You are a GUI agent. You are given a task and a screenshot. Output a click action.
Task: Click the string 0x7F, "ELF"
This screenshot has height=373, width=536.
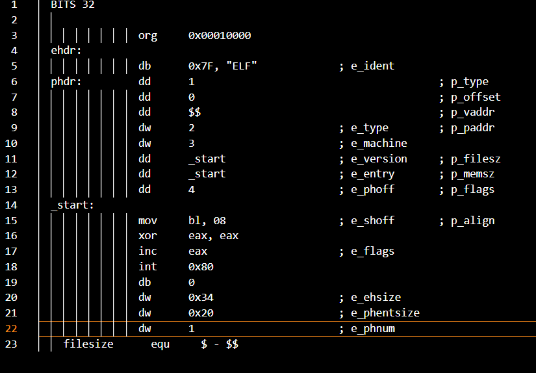pos(223,66)
